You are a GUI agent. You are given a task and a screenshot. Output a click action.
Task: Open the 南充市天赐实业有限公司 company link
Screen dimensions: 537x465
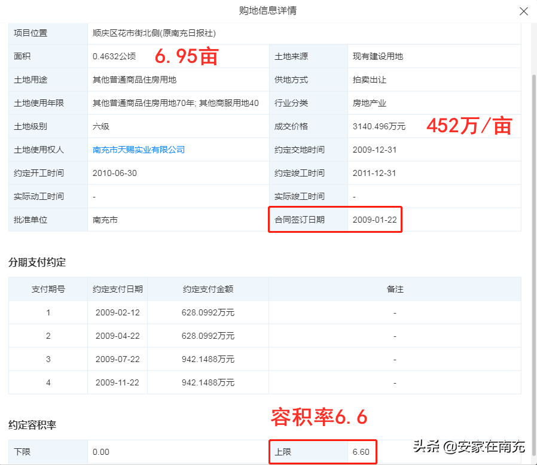(138, 150)
